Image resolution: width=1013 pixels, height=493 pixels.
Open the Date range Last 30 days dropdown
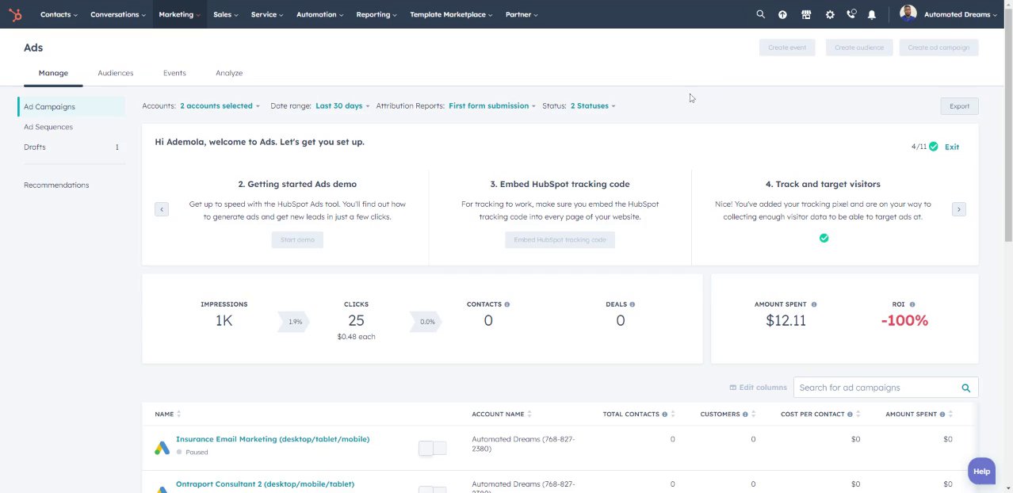coord(342,105)
